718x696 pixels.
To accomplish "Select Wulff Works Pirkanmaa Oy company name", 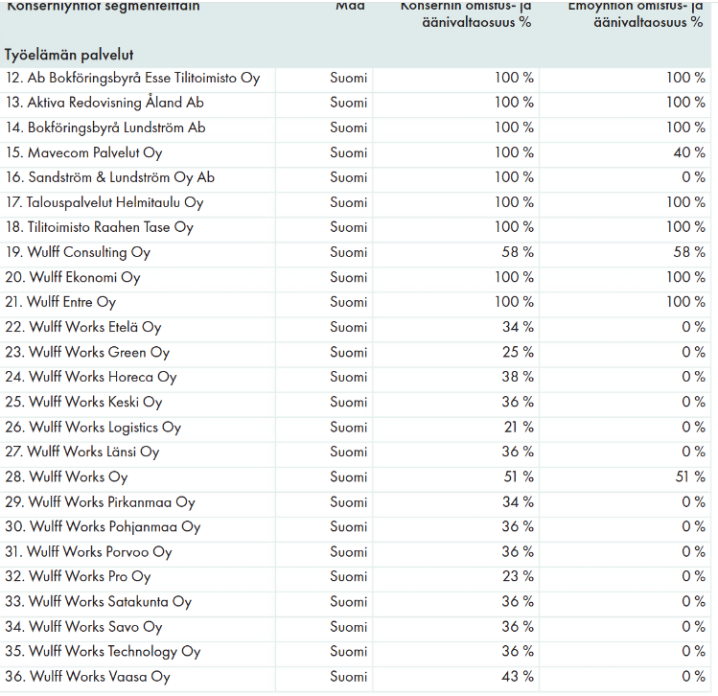I will tap(101, 501).
